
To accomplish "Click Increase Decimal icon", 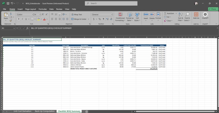I will (107, 19).
